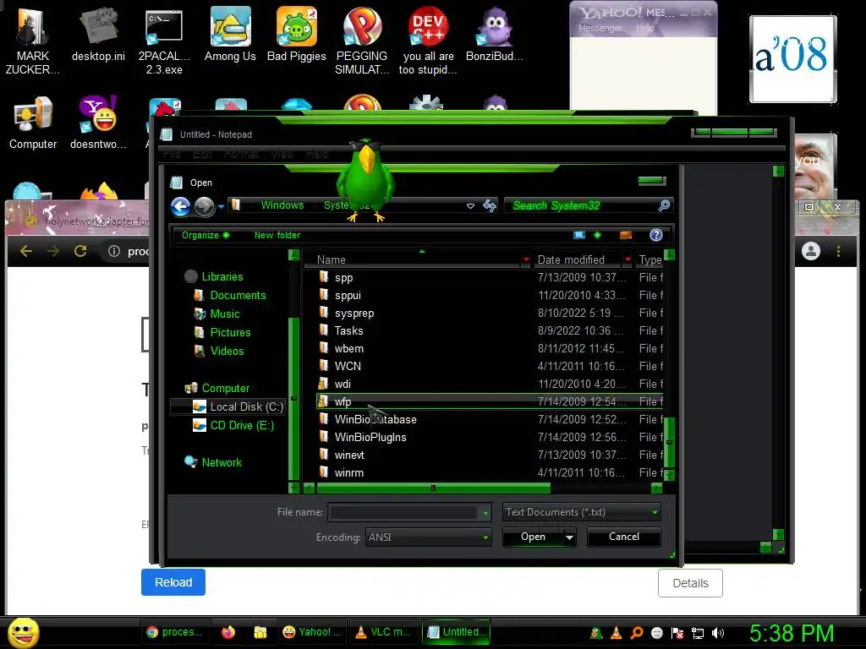Switch to Yahoo! taskbar item

click(311, 632)
